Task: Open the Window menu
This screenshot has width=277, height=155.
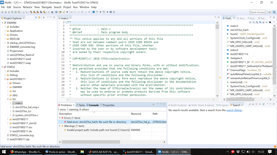Action: coord(84,7)
